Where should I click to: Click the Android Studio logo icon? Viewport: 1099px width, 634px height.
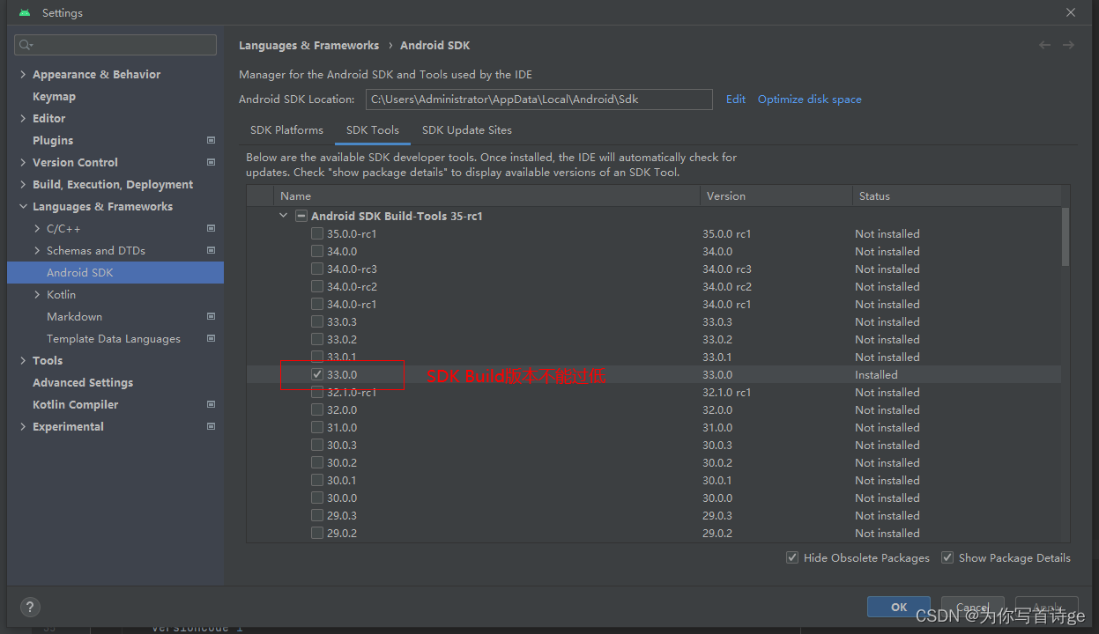pos(25,13)
